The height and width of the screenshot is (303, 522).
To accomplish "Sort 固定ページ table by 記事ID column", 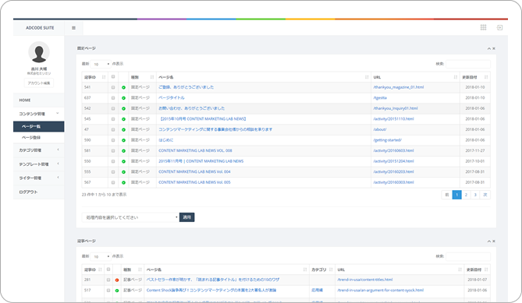I will point(94,77).
